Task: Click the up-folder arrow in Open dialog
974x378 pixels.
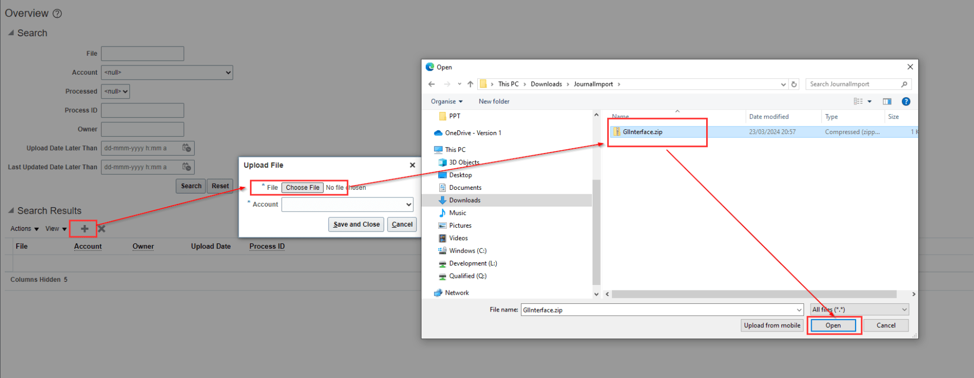Action: pos(470,84)
